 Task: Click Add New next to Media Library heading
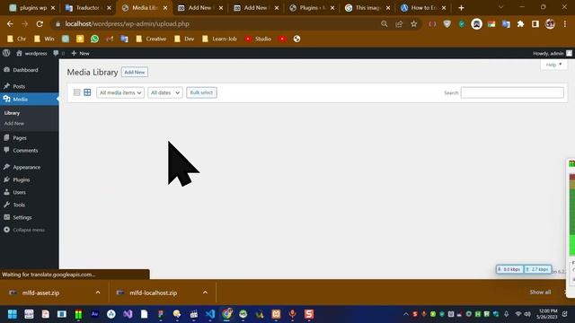coord(135,72)
